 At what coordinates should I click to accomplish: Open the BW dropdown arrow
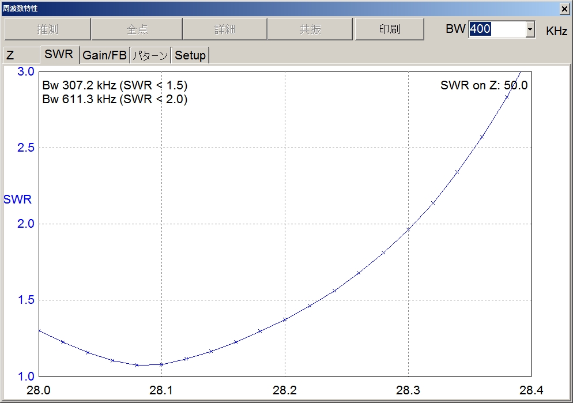pos(530,29)
